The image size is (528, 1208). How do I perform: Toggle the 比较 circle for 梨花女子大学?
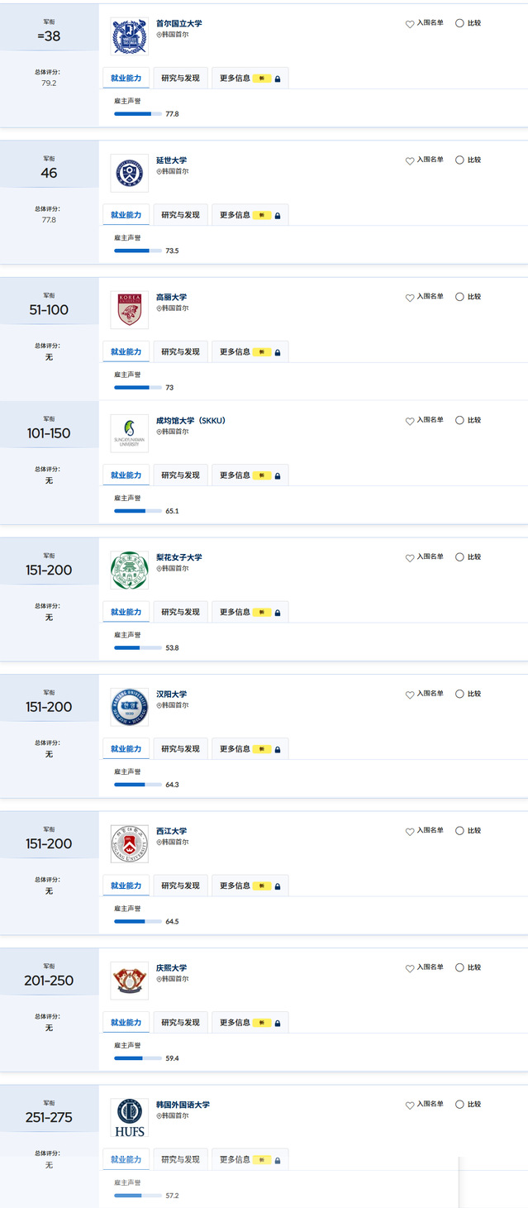coord(459,557)
